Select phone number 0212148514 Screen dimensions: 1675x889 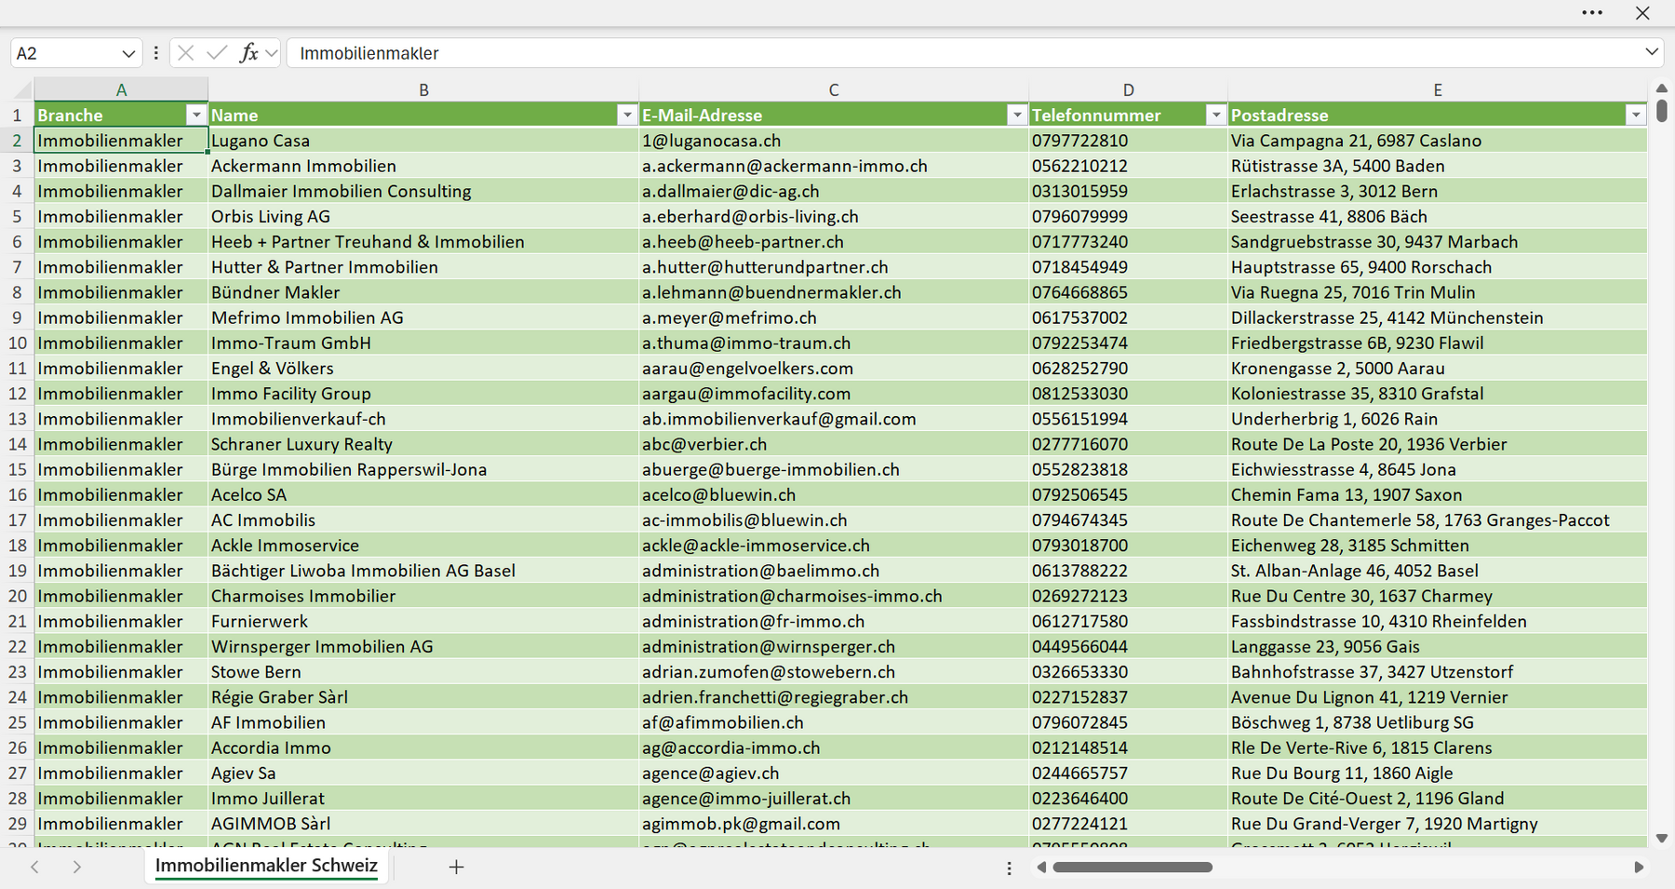tap(1128, 748)
